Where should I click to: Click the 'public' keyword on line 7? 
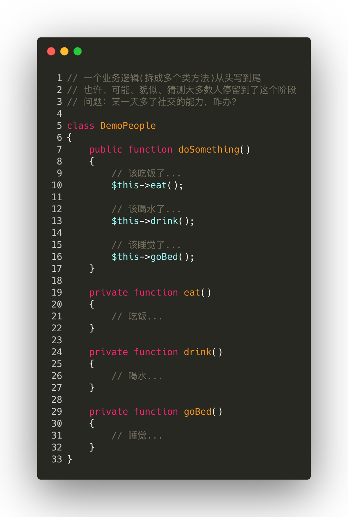click(106, 150)
